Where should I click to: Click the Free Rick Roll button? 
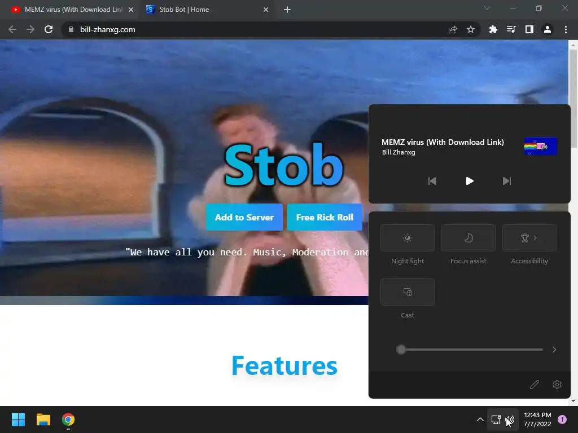[x=325, y=217]
